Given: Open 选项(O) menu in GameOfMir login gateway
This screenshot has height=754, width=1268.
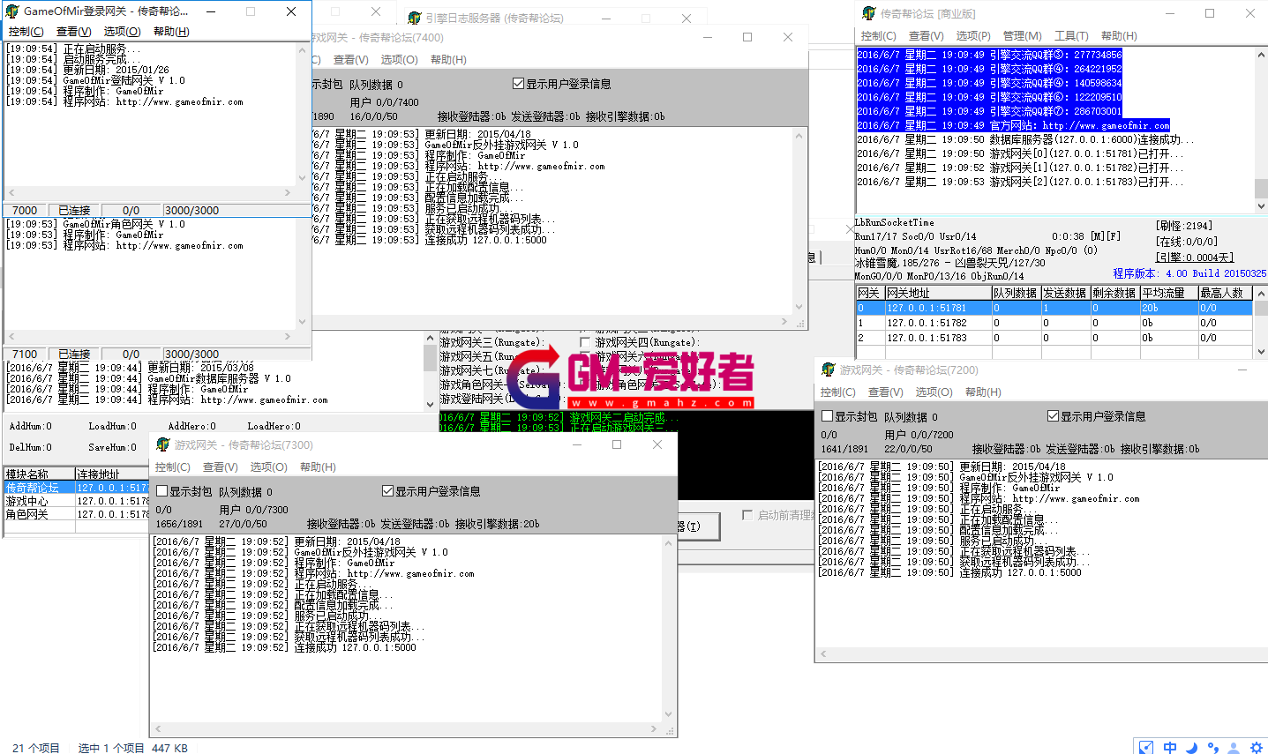Looking at the screenshot, I should (122, 32).
